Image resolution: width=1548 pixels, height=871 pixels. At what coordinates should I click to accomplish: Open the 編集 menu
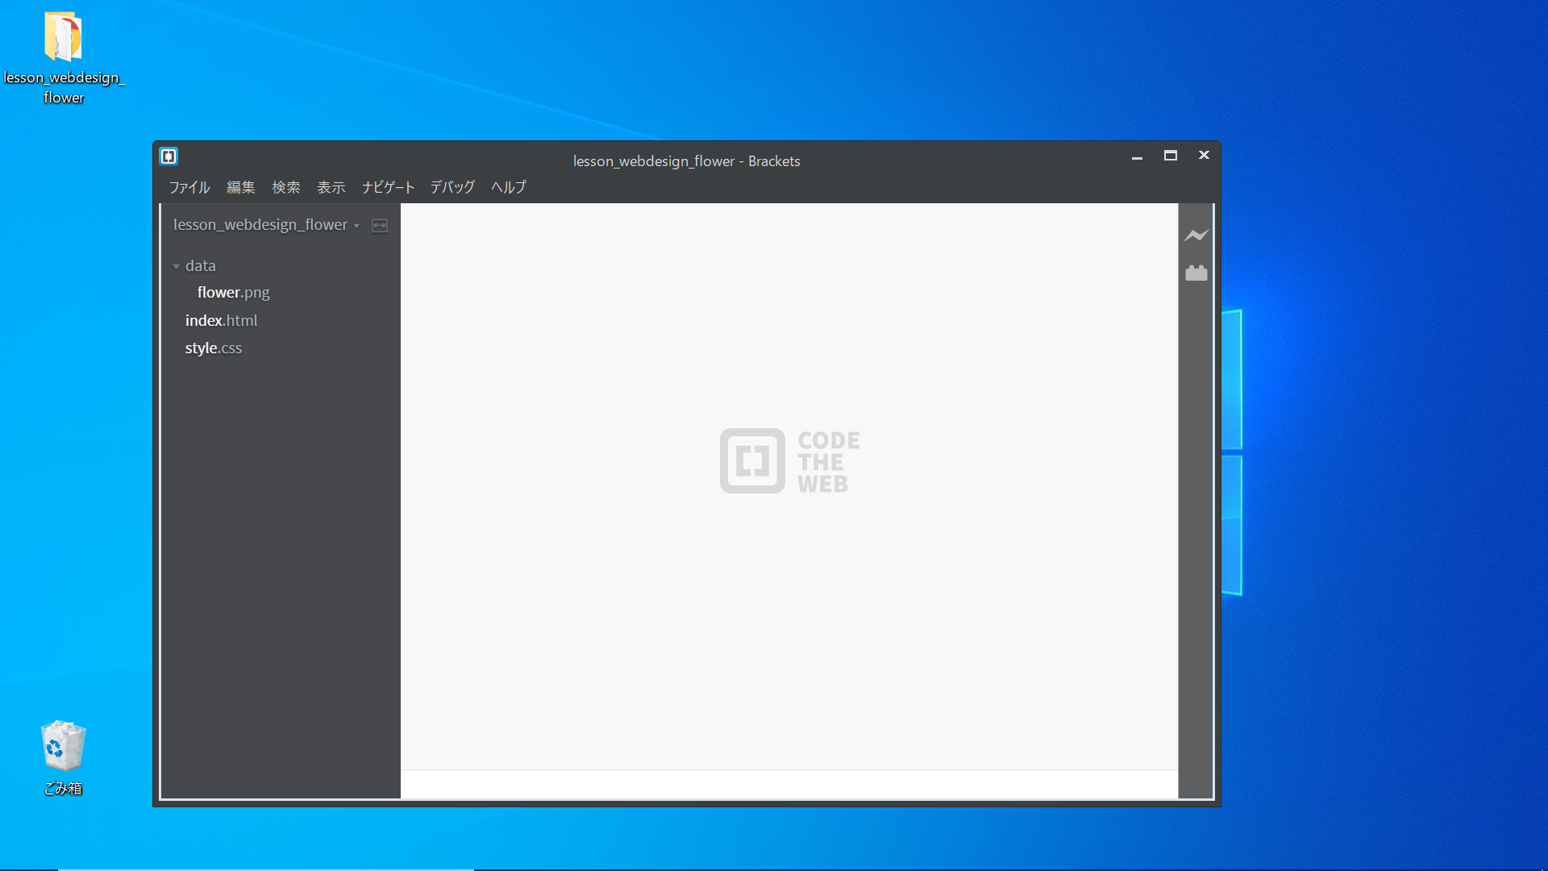[241, 187]
